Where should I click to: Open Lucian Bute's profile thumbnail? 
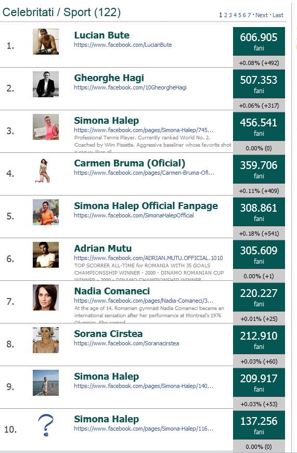click(x=46, y=41)
